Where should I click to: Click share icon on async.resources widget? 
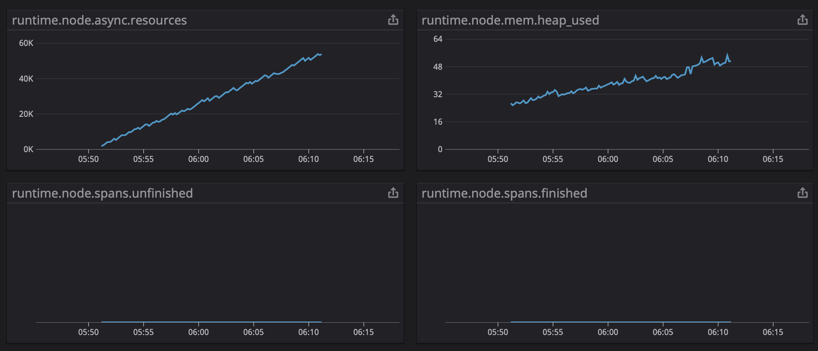pos(393,20)
